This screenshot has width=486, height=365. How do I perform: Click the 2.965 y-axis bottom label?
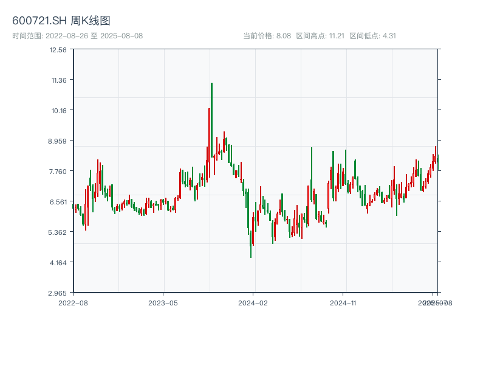58,293
